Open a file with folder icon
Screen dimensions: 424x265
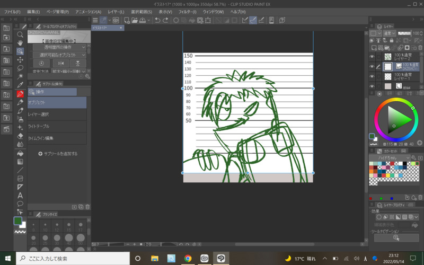click(x=135, y=20)
